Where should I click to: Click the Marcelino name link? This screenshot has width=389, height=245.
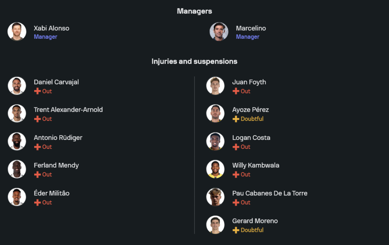point(251,28)
